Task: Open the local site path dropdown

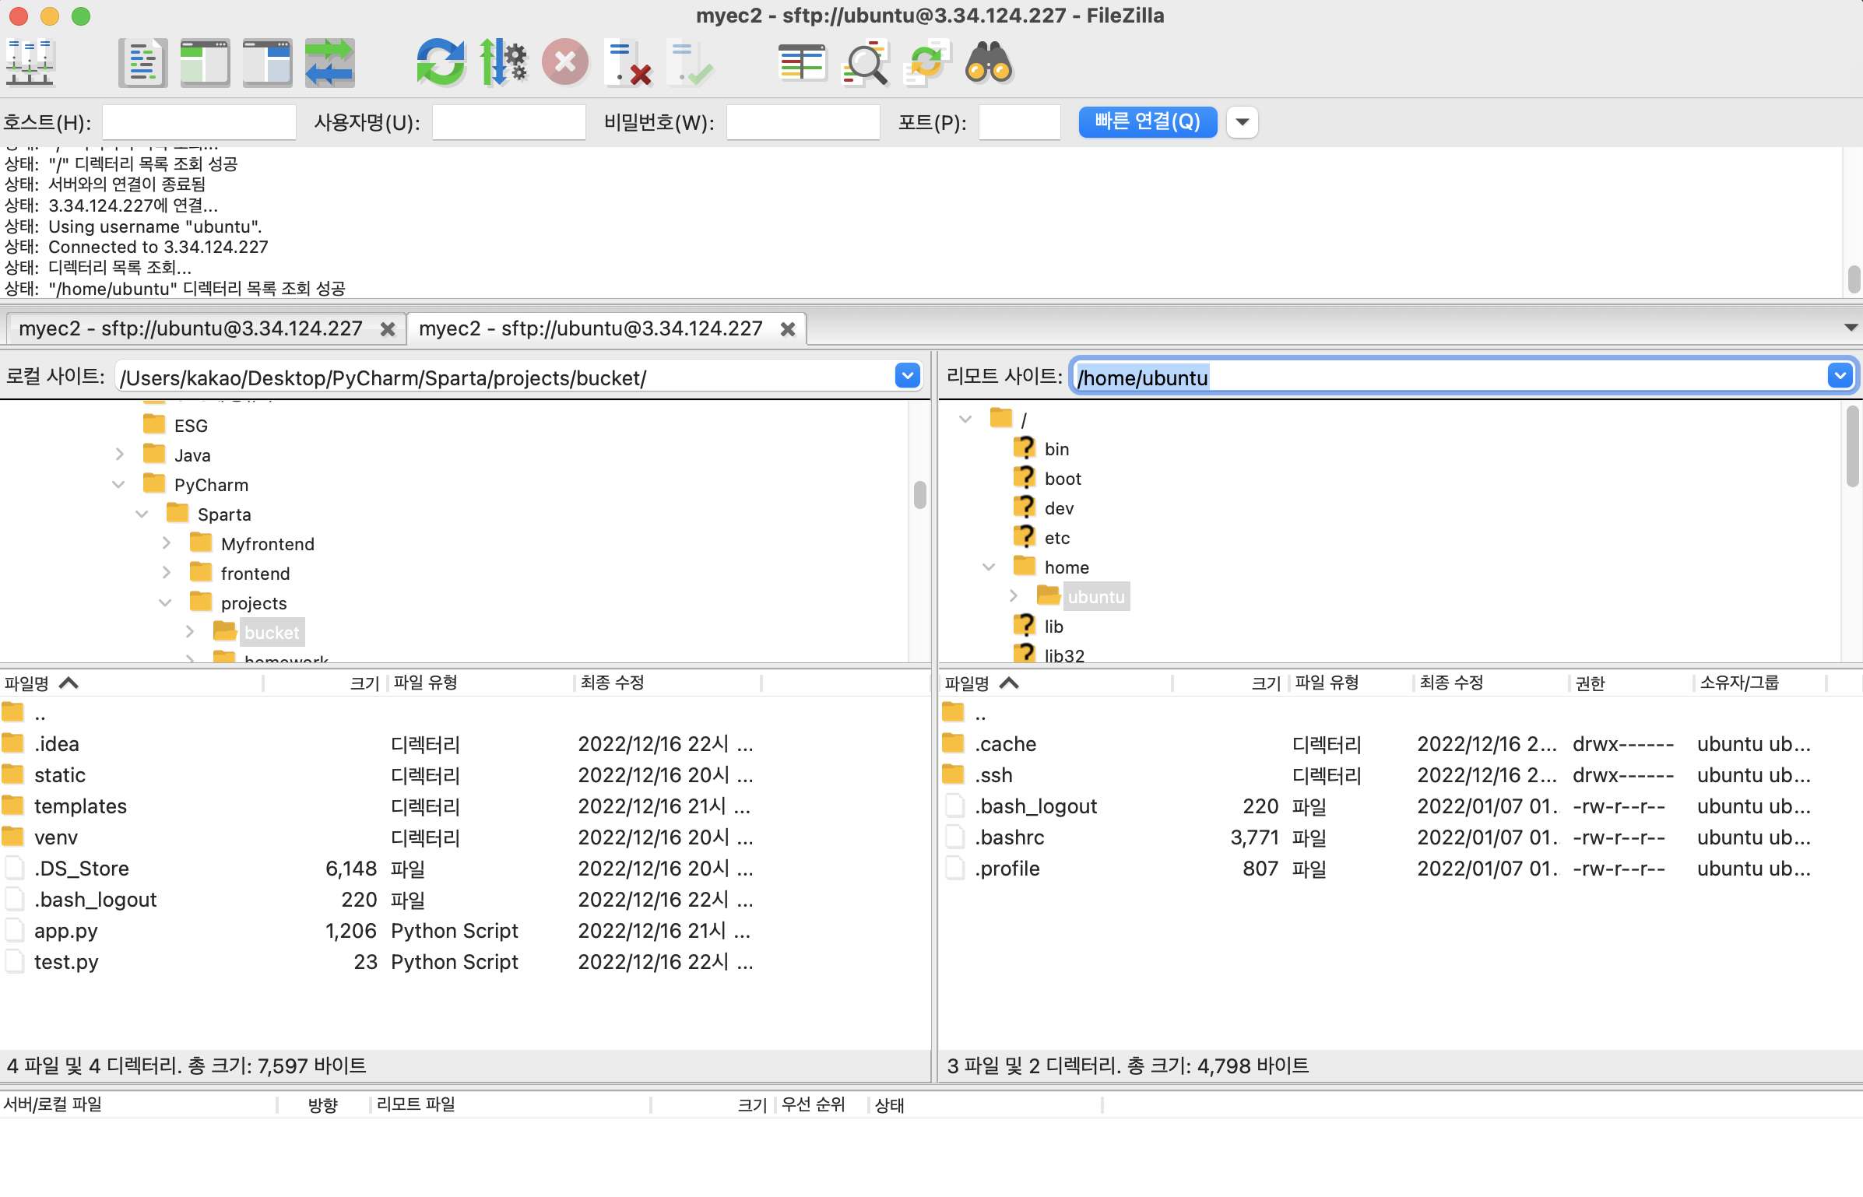Action: pyautogui.click(x=907, y=377)
